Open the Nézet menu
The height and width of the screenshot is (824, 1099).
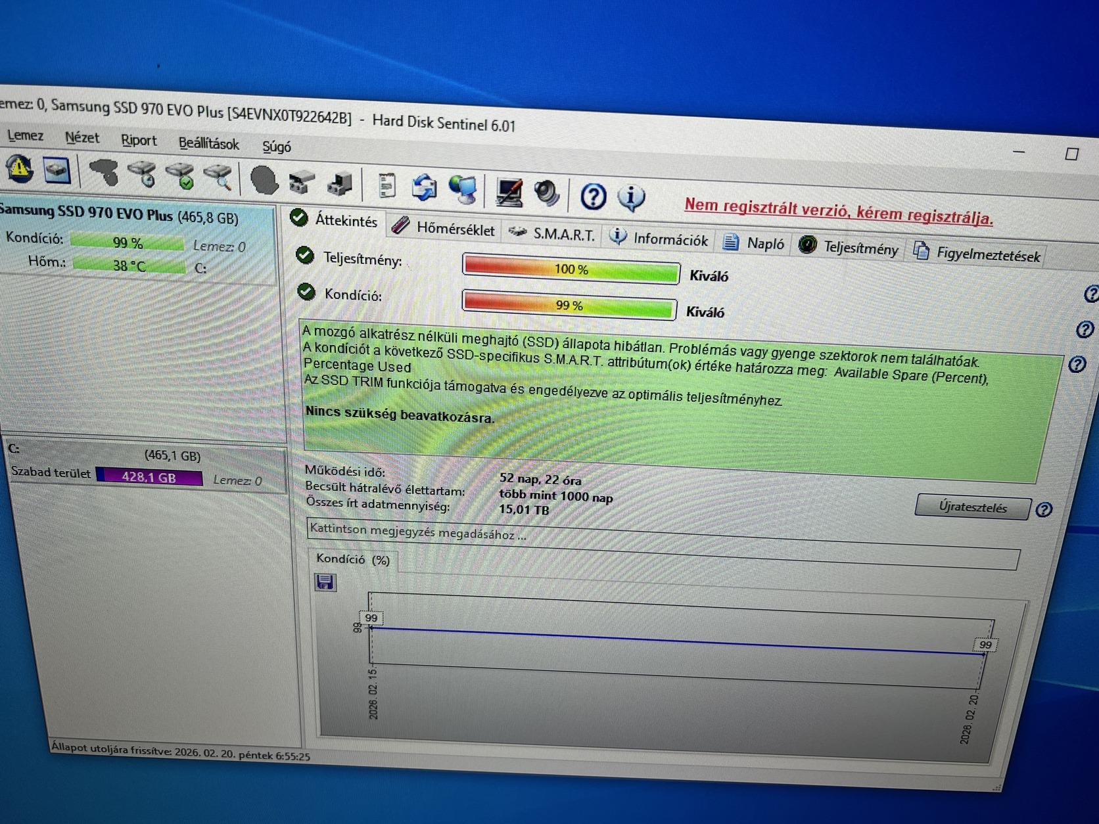[x=82, y=138]
